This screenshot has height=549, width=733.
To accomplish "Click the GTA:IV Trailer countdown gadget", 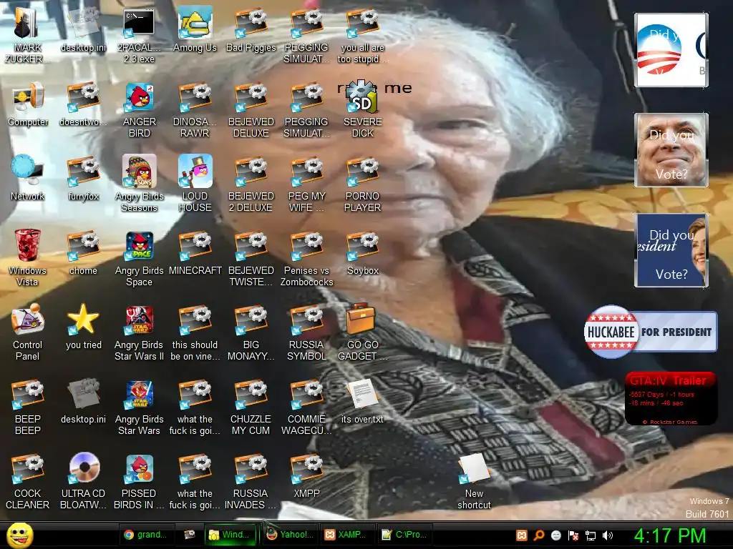I will 671,398.
